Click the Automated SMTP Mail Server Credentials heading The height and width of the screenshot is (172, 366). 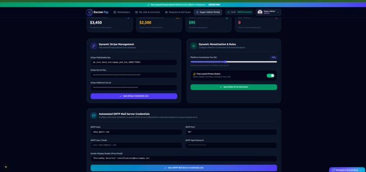[124, 114]
